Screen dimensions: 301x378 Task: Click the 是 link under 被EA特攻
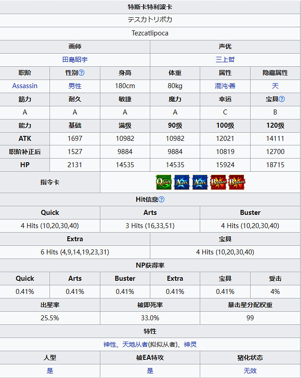click(x=150, y=371)
